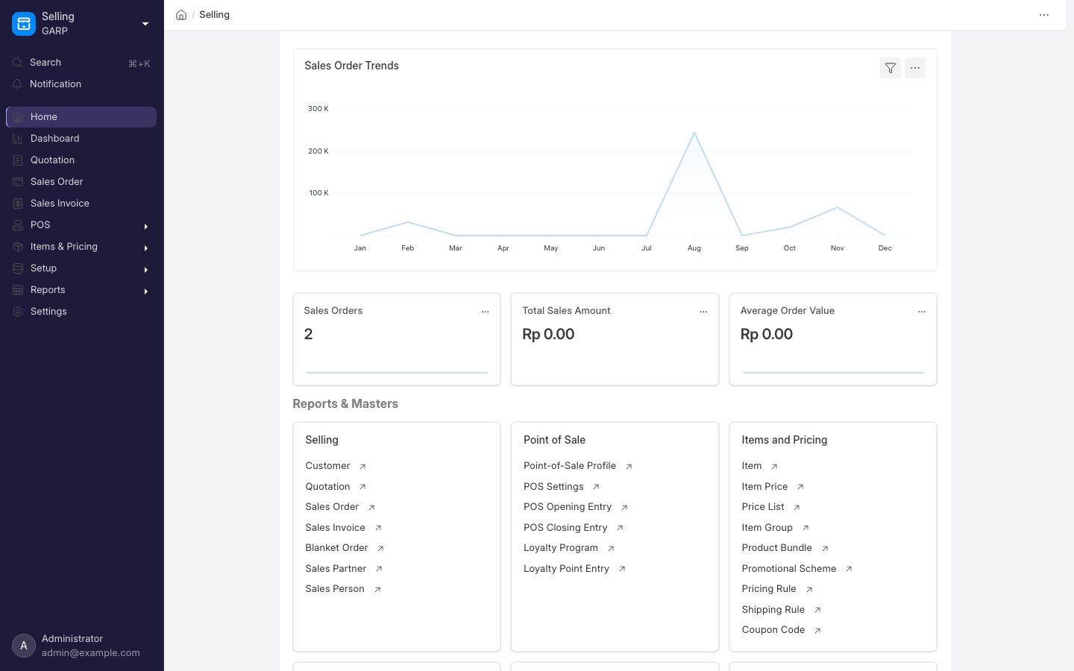Image resolution: width=1074 pixels, height=671 pixels.
Task: Open the Promotional Scheme link
Action: pyautogui.click(x=788, y=569)
